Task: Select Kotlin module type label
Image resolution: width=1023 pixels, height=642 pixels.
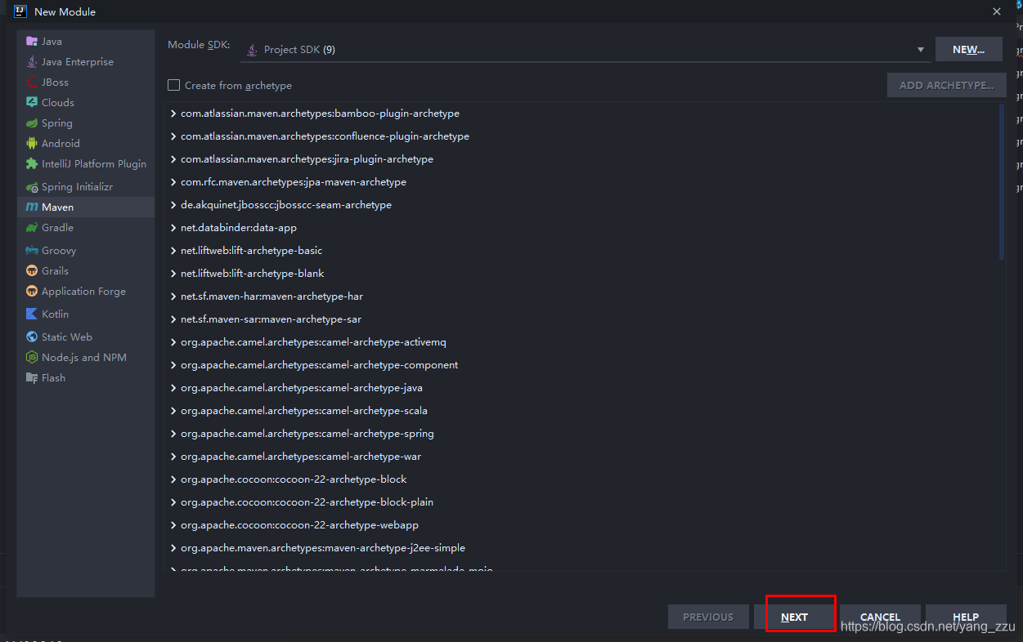Action: [x=55, y=314]
